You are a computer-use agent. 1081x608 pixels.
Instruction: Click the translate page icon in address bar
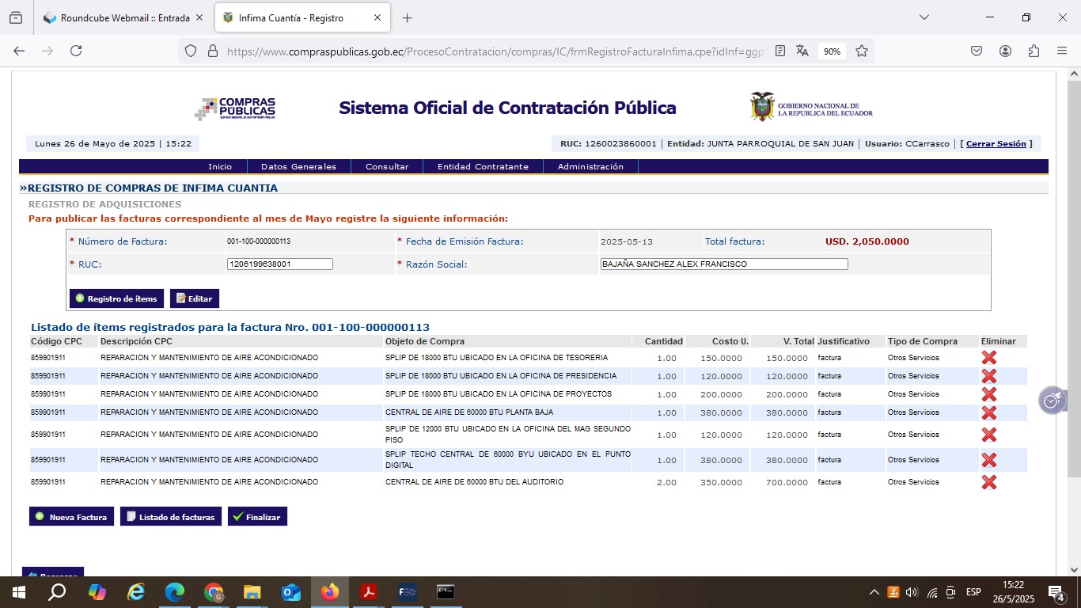(802, 51)
